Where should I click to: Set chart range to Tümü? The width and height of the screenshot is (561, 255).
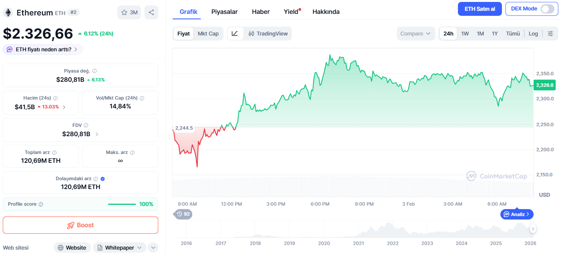coord(513,34)
